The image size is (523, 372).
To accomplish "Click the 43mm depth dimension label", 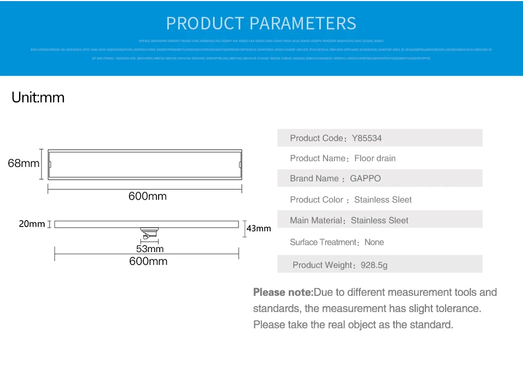I will point(259,228).
